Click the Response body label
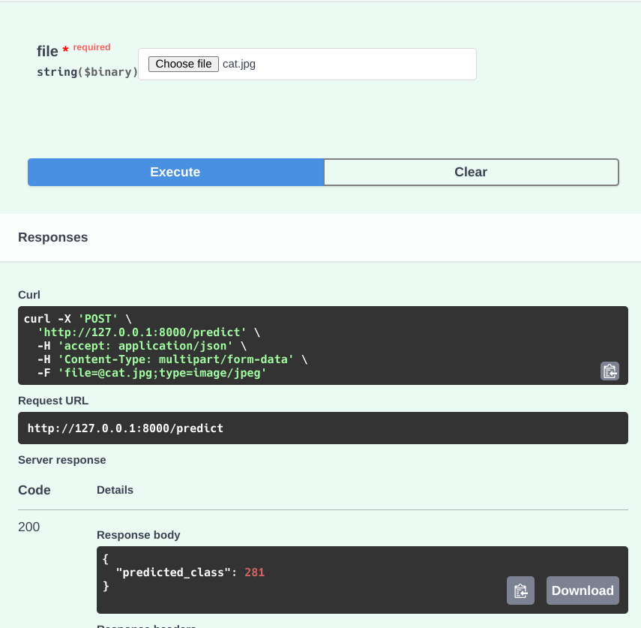Image resolution: width=641 pixels, height=628 pixels. click(x=138, y=535)
